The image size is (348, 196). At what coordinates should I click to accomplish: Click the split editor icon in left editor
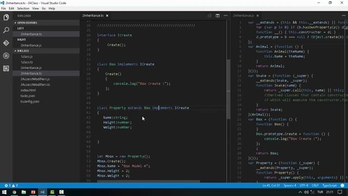point(217,16)
